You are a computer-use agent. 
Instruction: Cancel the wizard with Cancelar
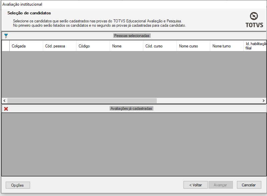(x=249, y=185)
